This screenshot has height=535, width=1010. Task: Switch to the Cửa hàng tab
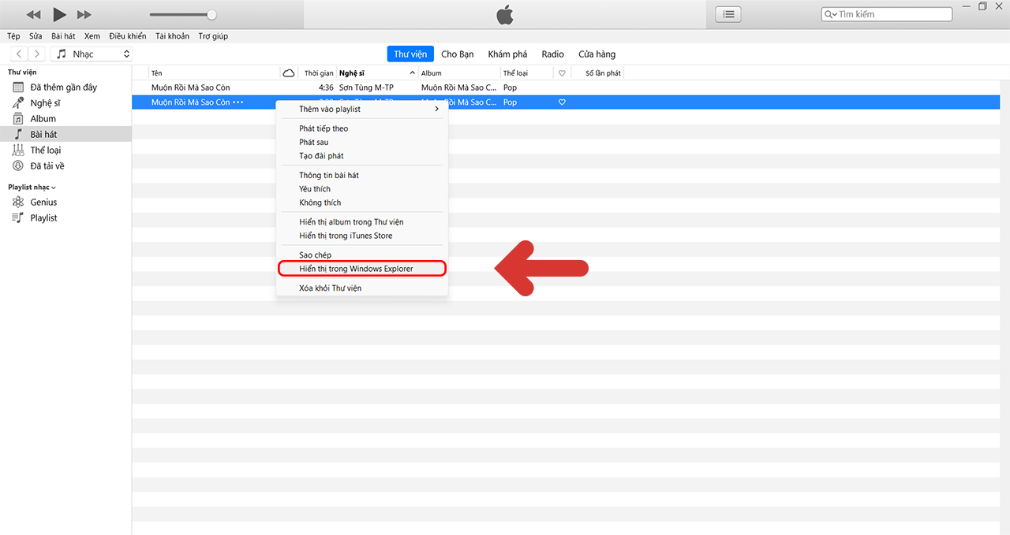(x=597, y=54)
